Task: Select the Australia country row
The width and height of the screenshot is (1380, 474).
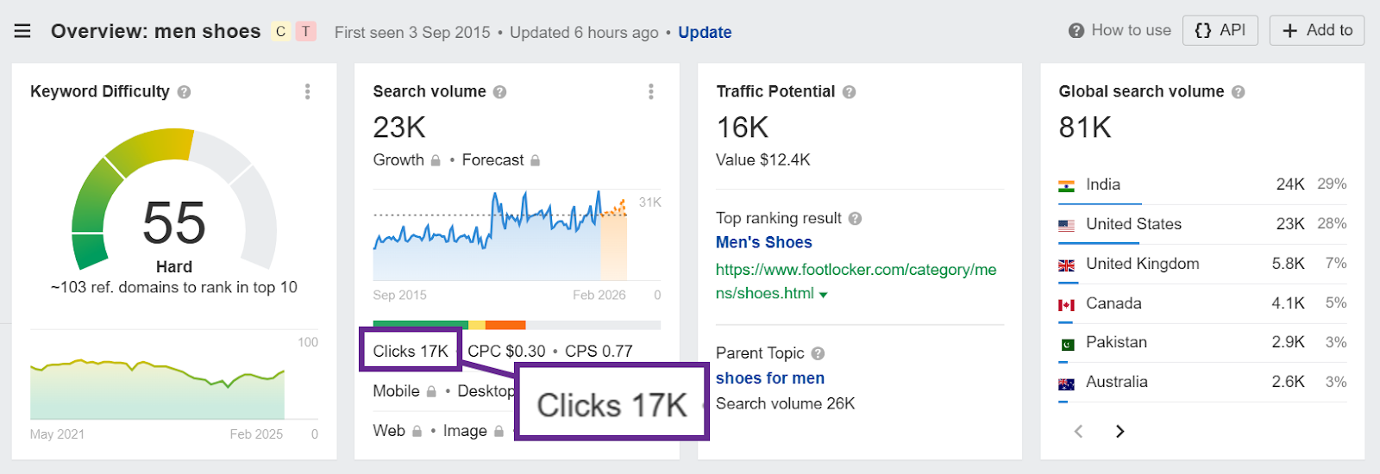Action: [1202, 382]
